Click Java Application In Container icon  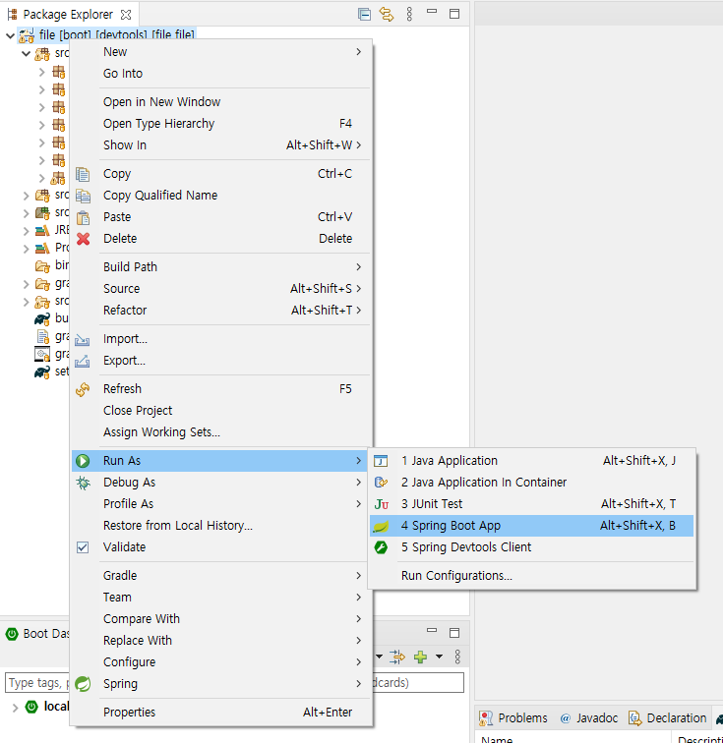click(x=381, y=483)
